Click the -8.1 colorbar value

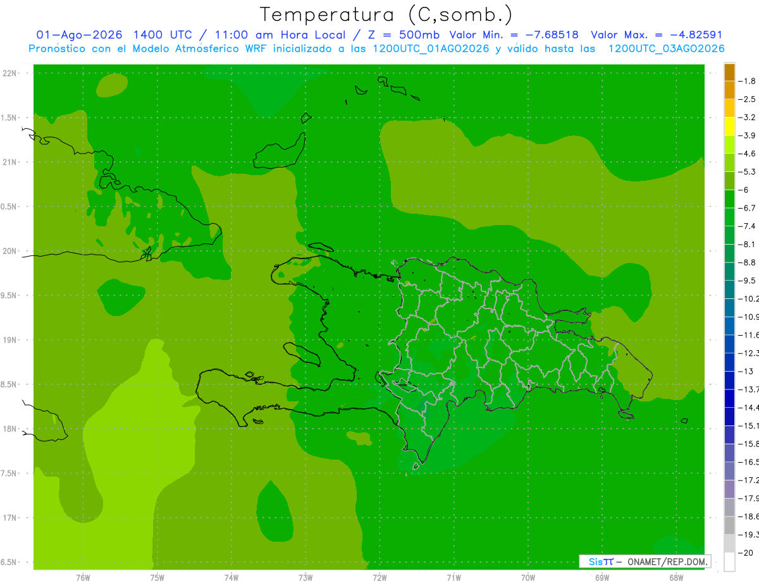pyautogui.click(x=748, y=244)
